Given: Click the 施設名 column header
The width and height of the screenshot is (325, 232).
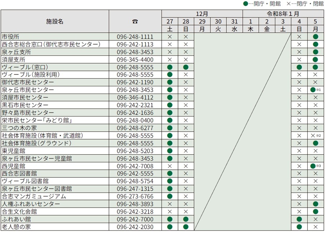Looking at the screenshot, I should pyautogui.click(x=55, y=22).
